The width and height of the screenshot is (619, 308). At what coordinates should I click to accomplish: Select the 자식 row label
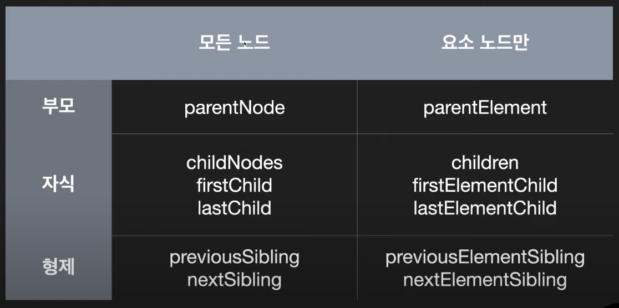tap(58, 184)
